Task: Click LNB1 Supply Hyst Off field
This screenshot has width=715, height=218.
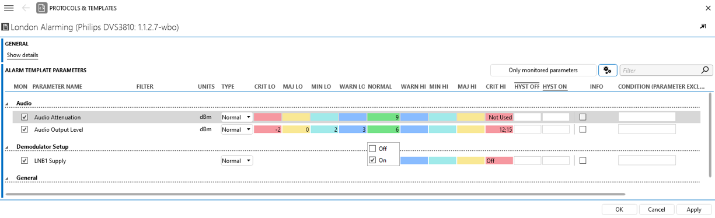Action: coord(528,160)
